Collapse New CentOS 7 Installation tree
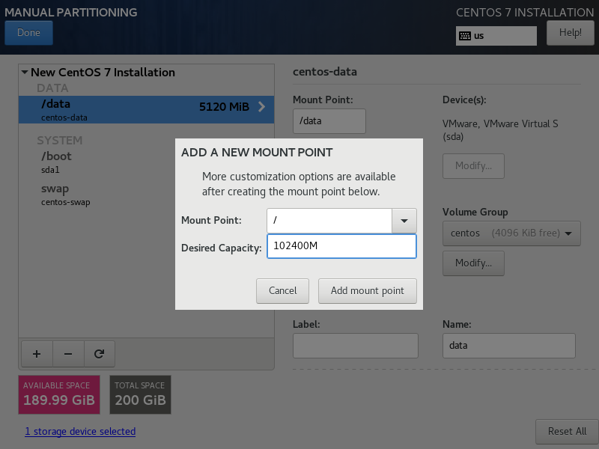 point(25,73)
